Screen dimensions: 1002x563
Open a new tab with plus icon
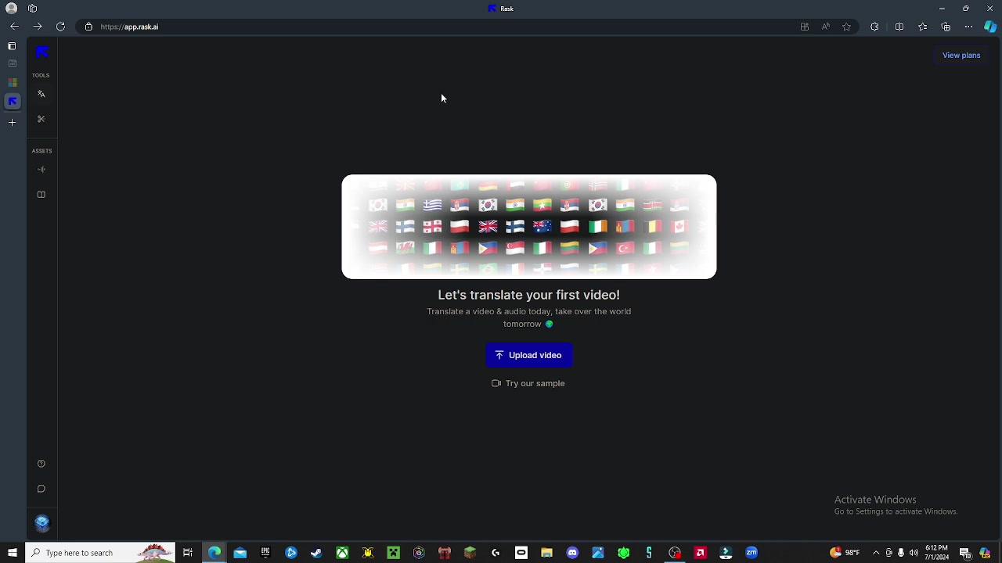pos(12,122)
